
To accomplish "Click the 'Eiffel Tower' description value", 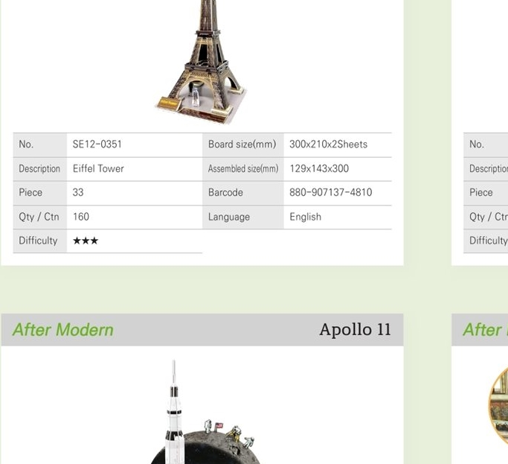I will (x=98, y=169).
